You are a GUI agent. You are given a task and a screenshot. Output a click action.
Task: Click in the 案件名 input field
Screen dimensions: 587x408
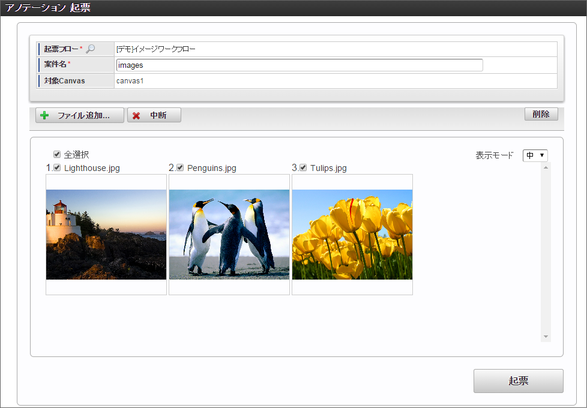[x=300, y=65]
